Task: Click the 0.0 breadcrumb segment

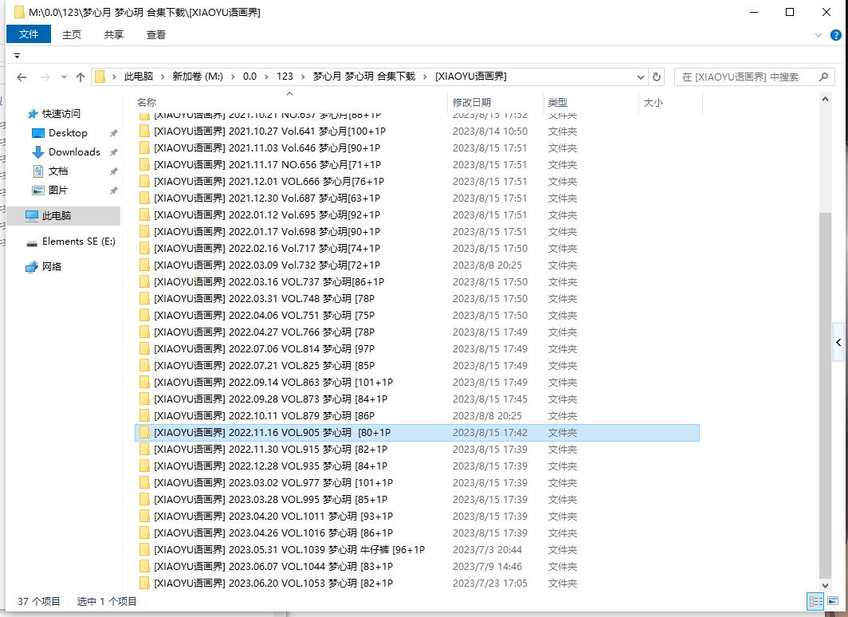Action: (249, 77)
